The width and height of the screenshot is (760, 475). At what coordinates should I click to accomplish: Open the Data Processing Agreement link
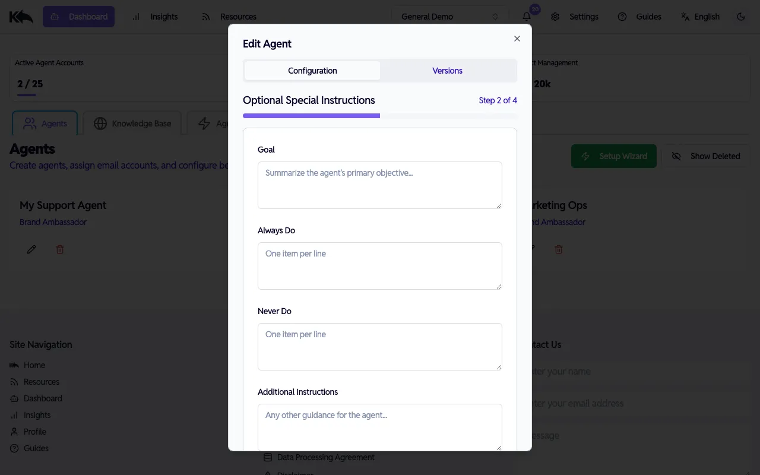click(x=325, y=457)
